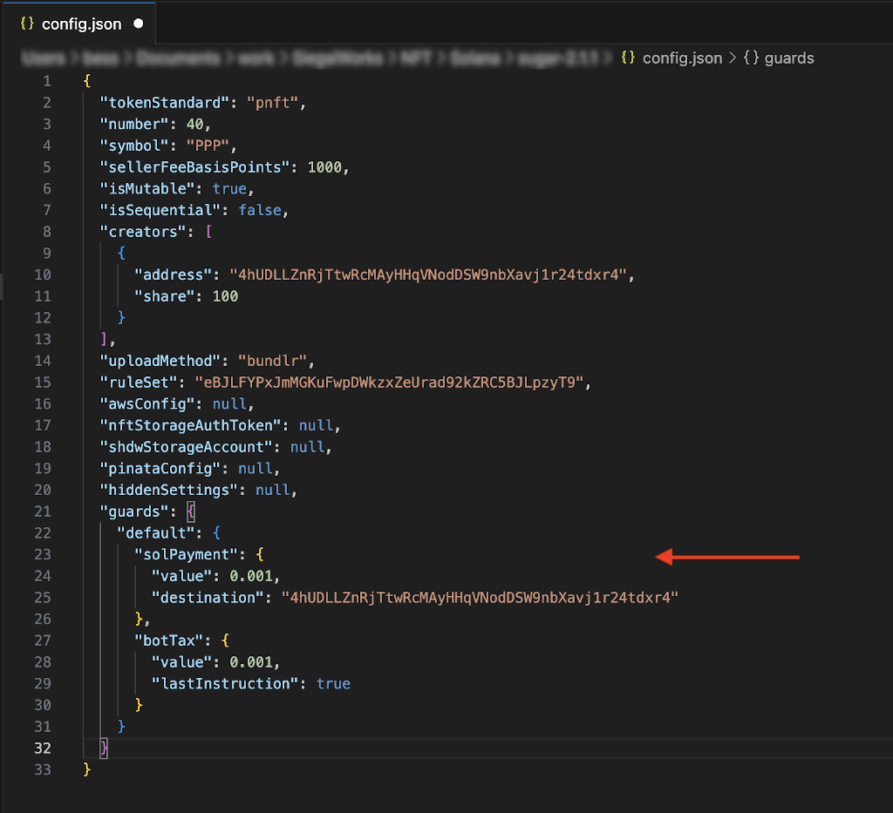Click the isSequential value false
Screen dimensions: 893x813
[x=260, y=211]
